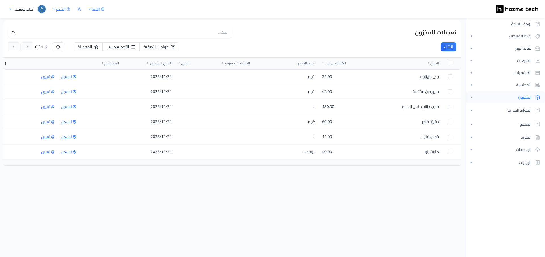Expand المخزون sidebar arrow
The width and height of the screenshot is (545, 257).
(x=471, y=97)
